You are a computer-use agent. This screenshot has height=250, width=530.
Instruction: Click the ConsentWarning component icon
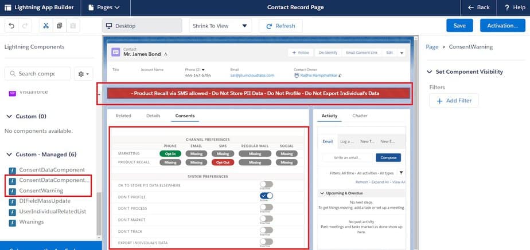(x=12, y=191)
